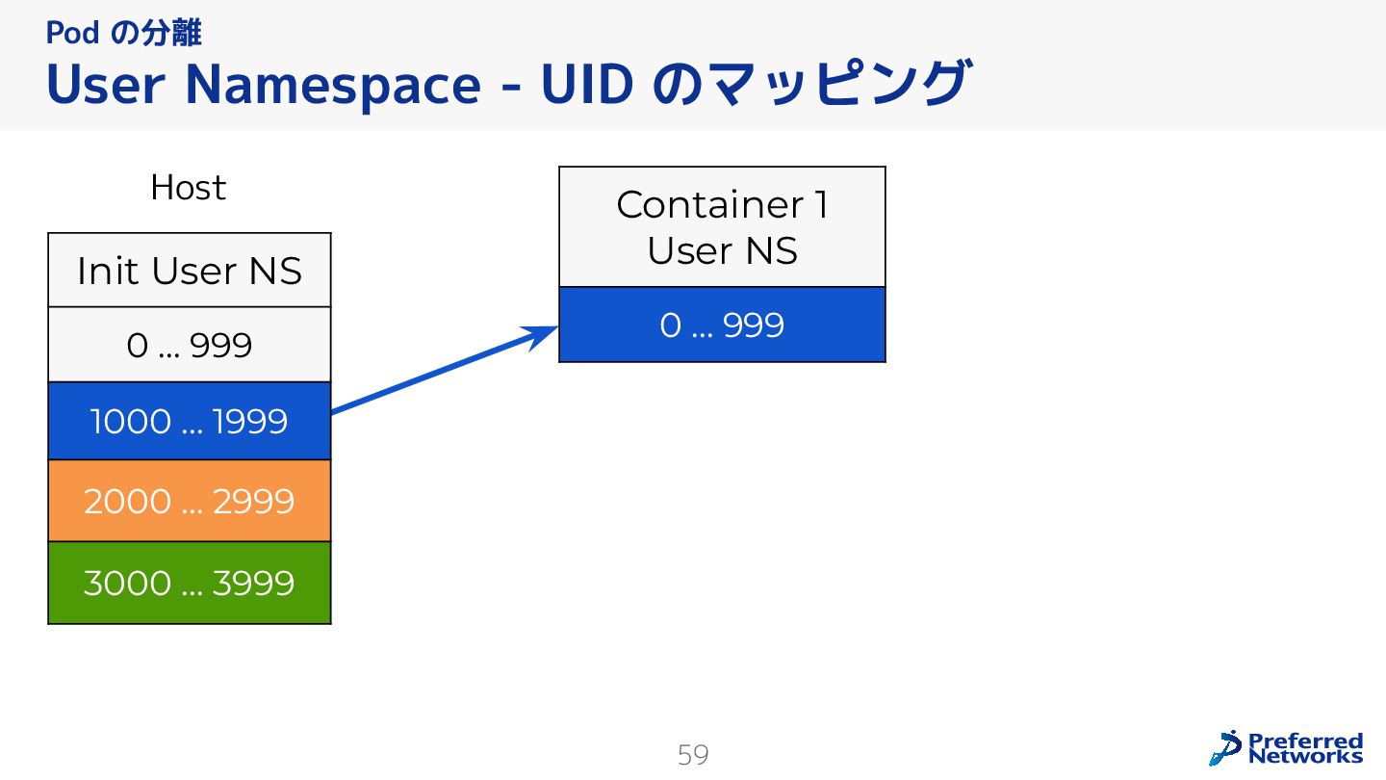Click "UID" in the slide title
The image size is (1386, 780).
(586, 85)
